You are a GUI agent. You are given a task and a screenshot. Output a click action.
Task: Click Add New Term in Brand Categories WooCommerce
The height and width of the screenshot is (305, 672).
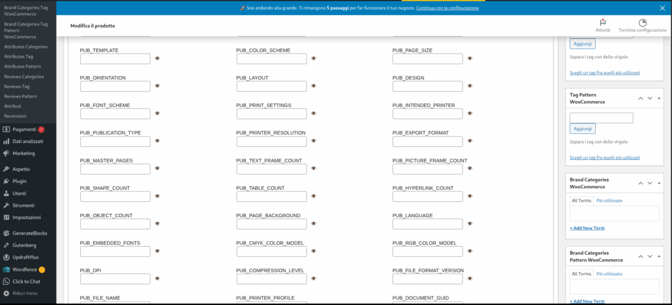587,228
